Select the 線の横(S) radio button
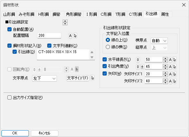189x137 pixels. (108, 47)
